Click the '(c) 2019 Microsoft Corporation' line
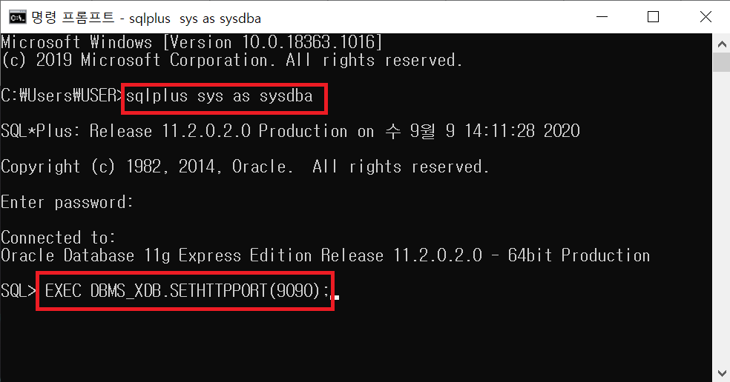Viewport: 730px width, 382px height. tap(232, 60)
